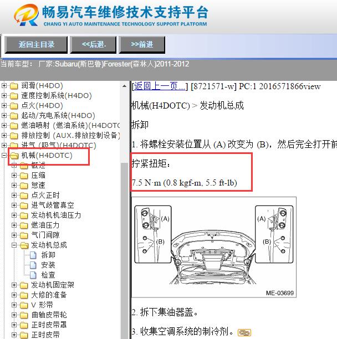Click the open 机械(H4DOTC) folder icon
337x339 pixels.
click(x=14, y=156)
